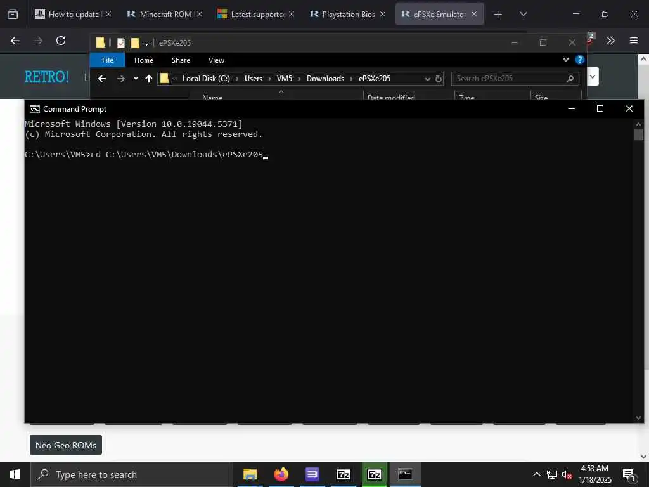Reload the browser page
649x487 pixels.
coord(61,41)
